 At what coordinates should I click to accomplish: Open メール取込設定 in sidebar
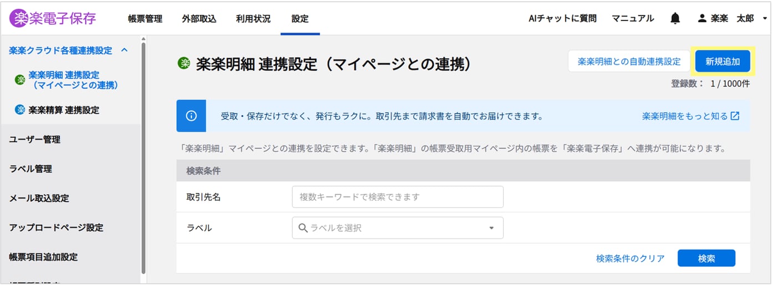[x=39, y=198]
